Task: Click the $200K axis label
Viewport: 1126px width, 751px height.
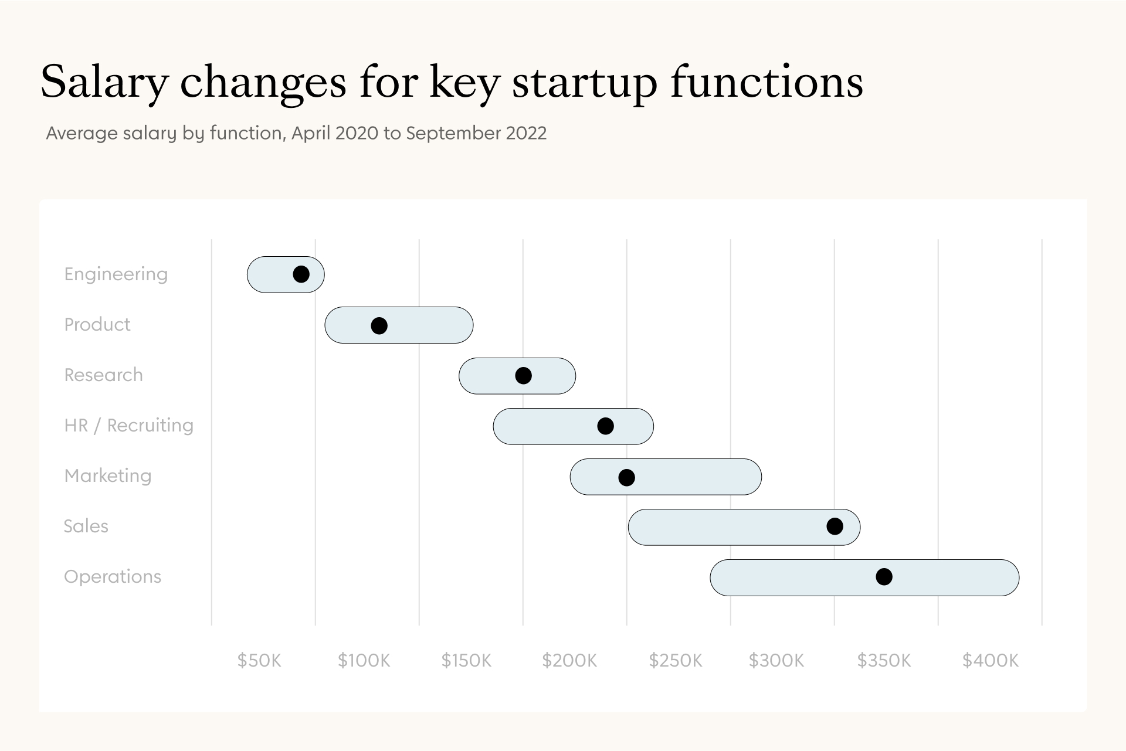Action: click(569, 661)
